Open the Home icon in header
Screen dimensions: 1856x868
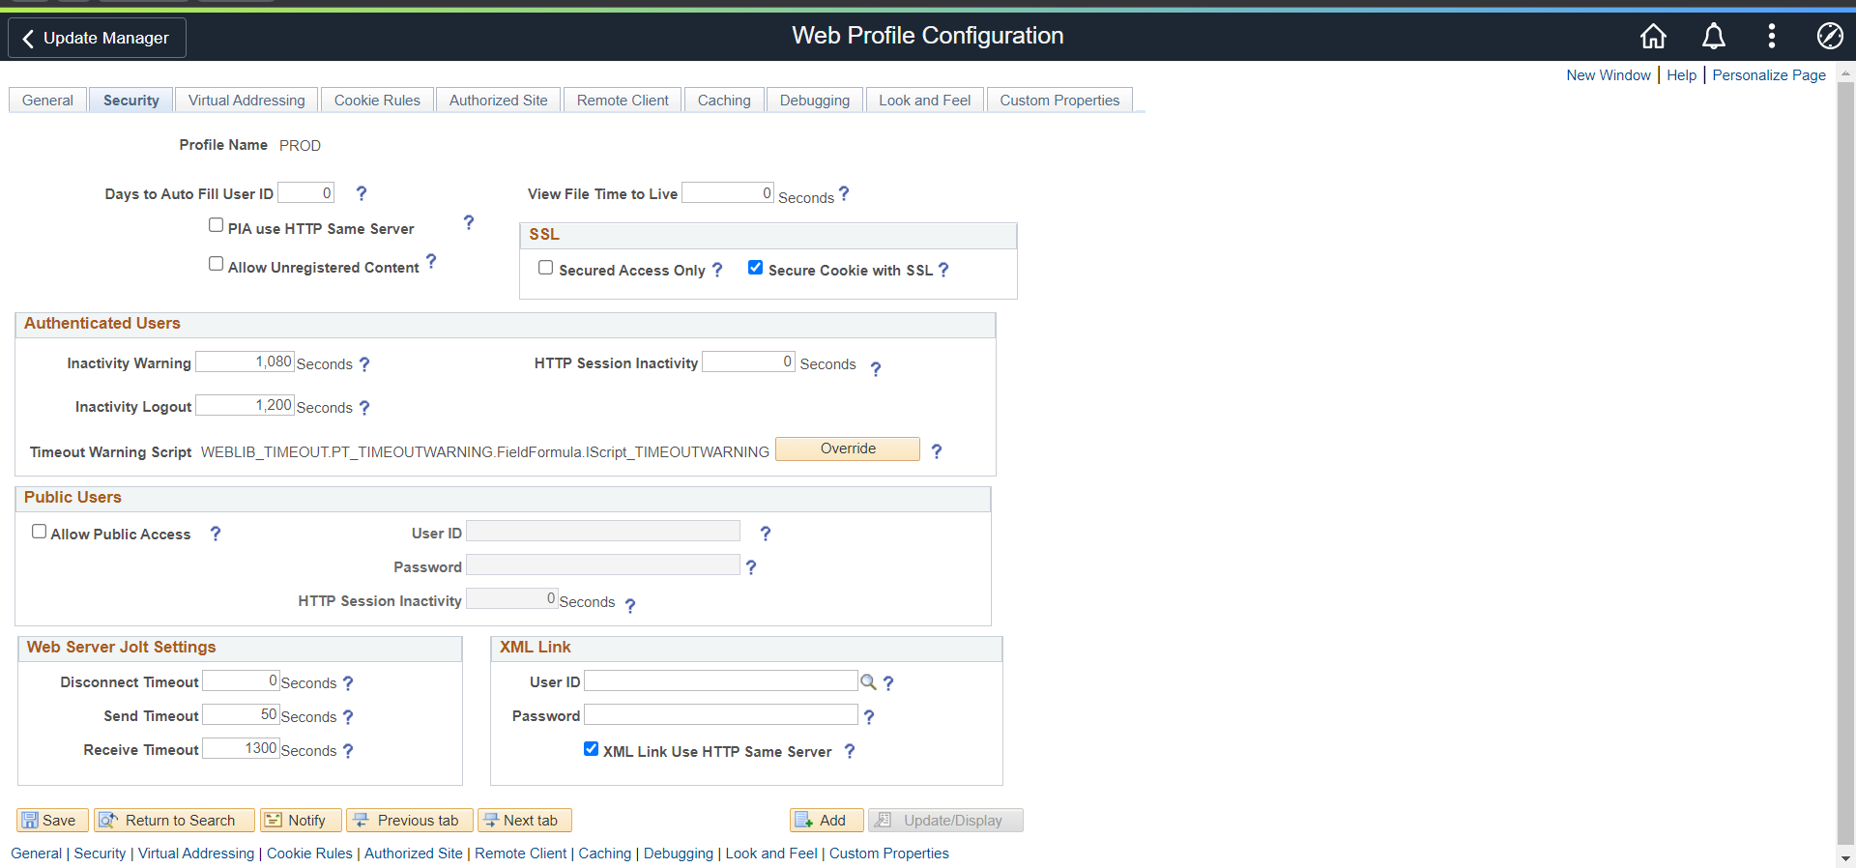pos(1653,37)
